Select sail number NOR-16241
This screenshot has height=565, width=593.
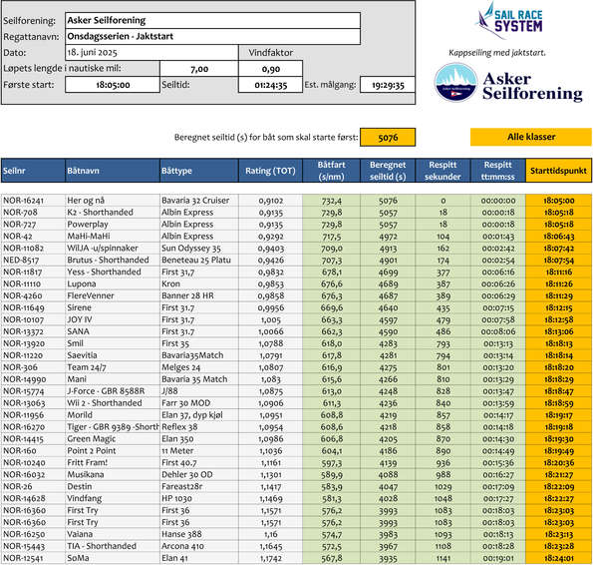24,201
